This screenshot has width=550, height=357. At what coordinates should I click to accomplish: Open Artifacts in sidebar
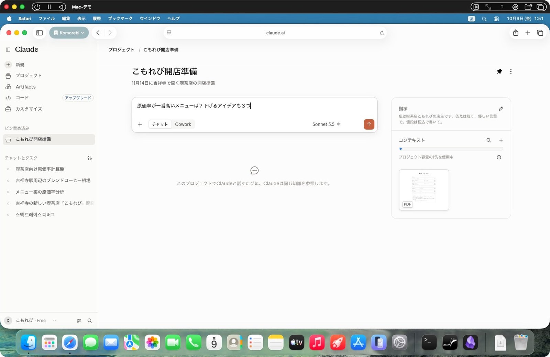coord(49,87)
